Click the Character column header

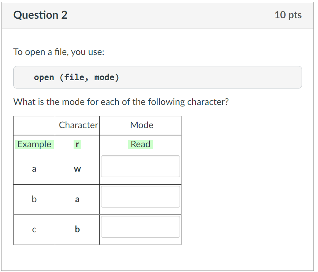tap(78, 125)
